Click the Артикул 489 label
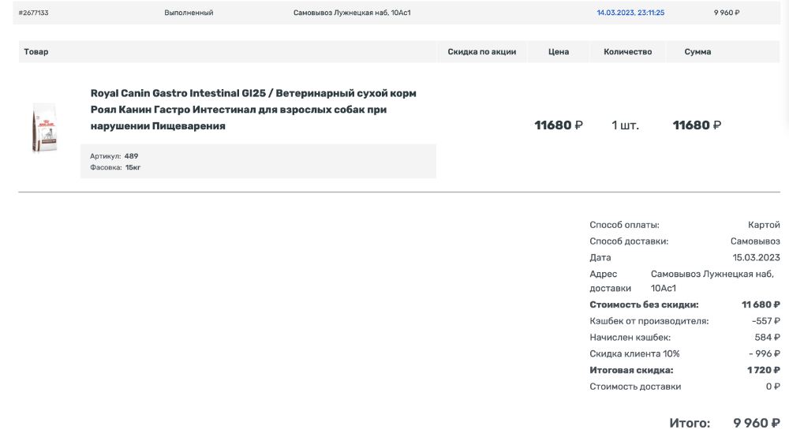This screenshot has width=789, height=441. click(x=114, y=156)
